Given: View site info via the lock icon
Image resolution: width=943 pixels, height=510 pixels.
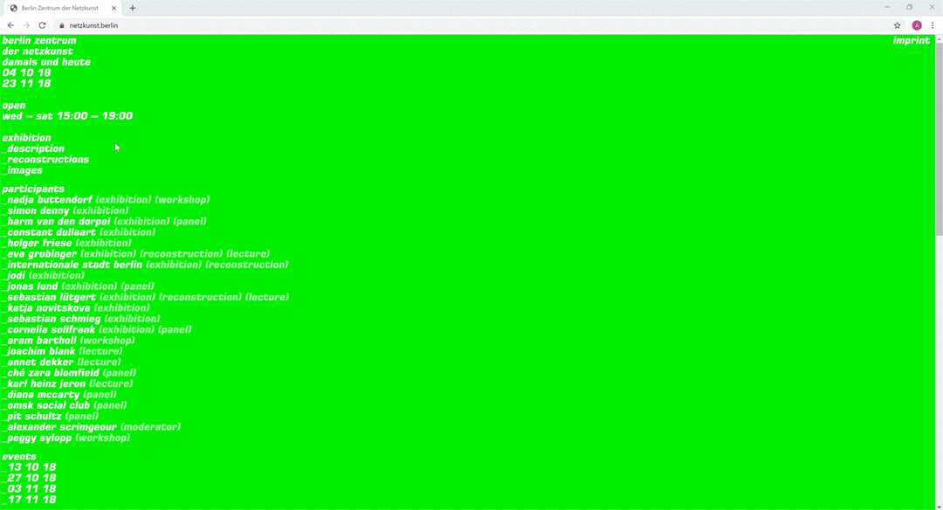Looking at the screenshot, I should point(61,25).
